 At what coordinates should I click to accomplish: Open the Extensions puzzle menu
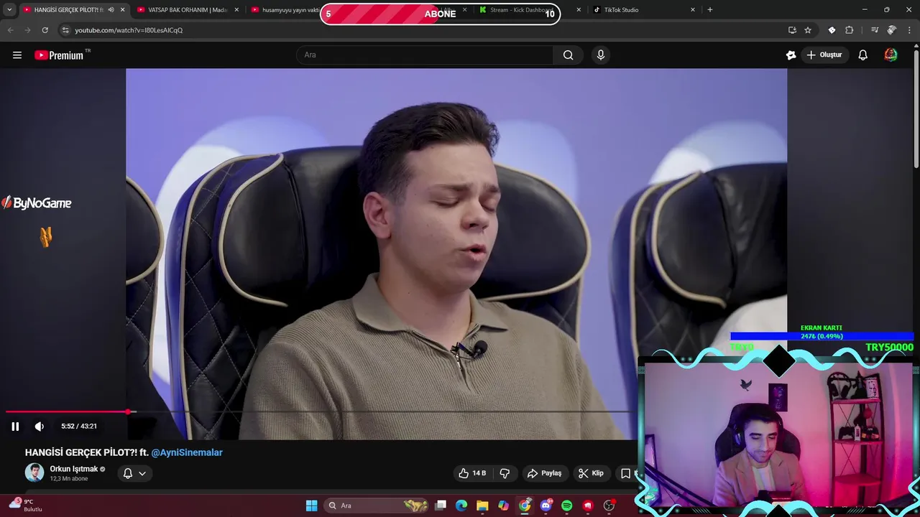click(850, 30)
